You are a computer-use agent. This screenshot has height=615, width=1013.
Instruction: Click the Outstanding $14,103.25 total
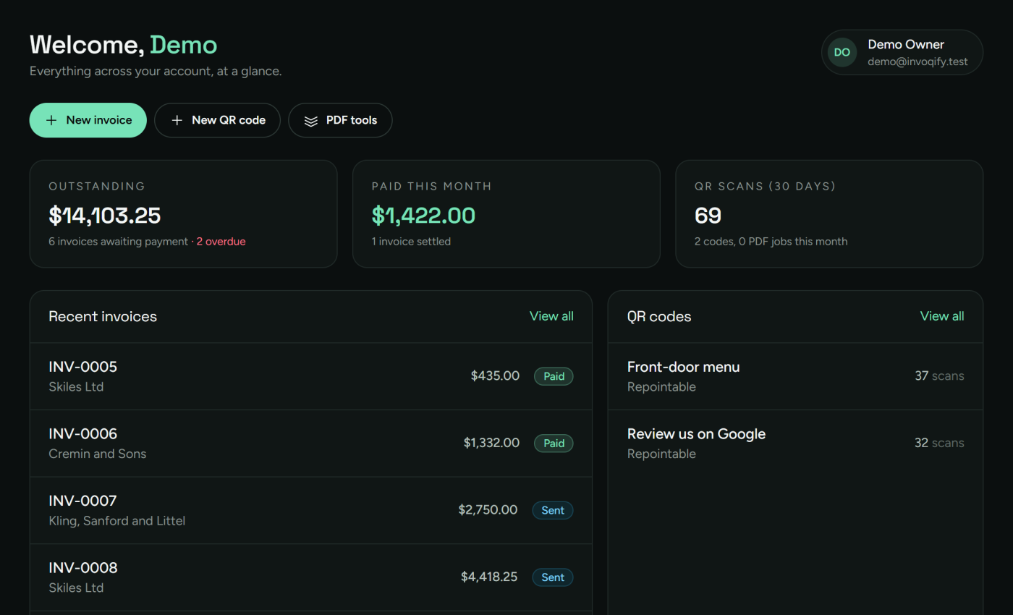105,216
